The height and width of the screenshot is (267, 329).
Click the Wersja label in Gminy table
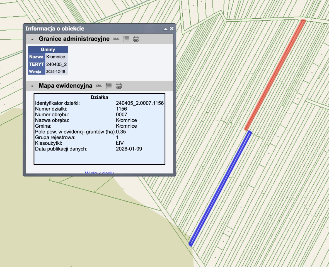[x=35, y=71]
